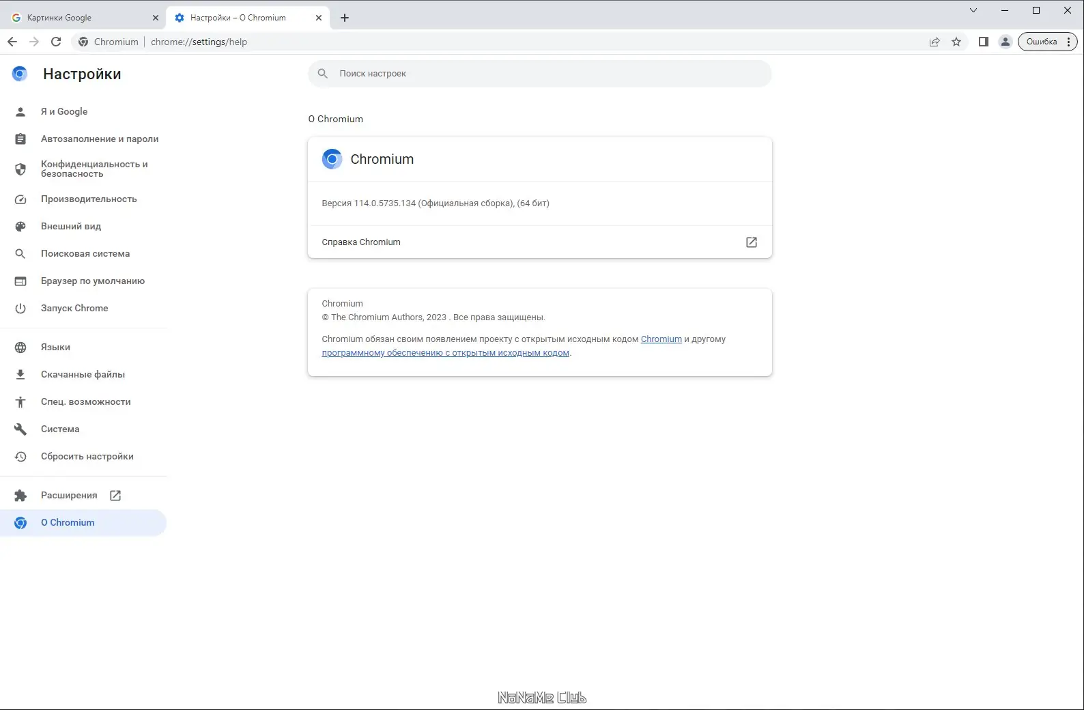Click the Ошибка menu button

coord(1048,42)
